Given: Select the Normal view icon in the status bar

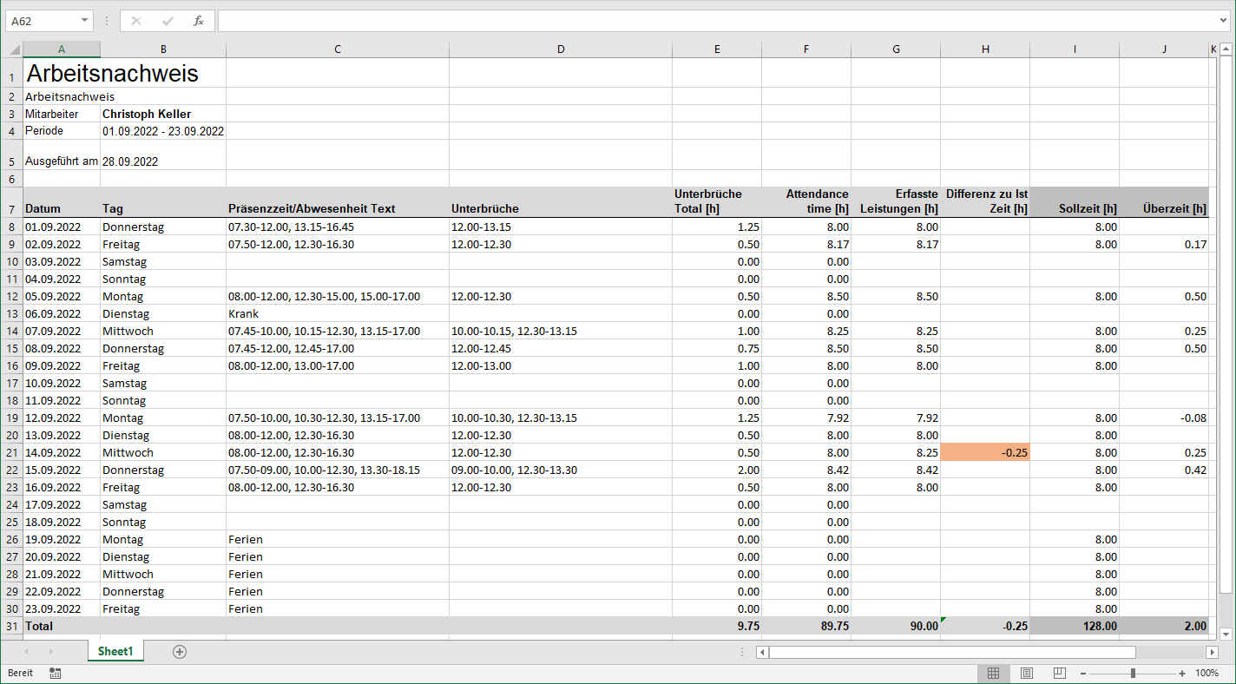Looking at the screenshot, I should 993,673.
